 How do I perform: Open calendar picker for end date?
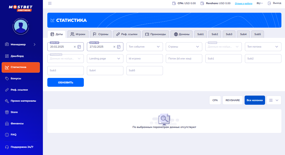[x=119, y=47]
